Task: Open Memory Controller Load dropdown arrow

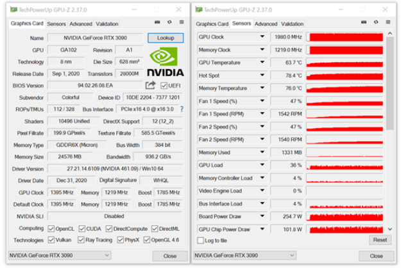Action: point(262,178)
